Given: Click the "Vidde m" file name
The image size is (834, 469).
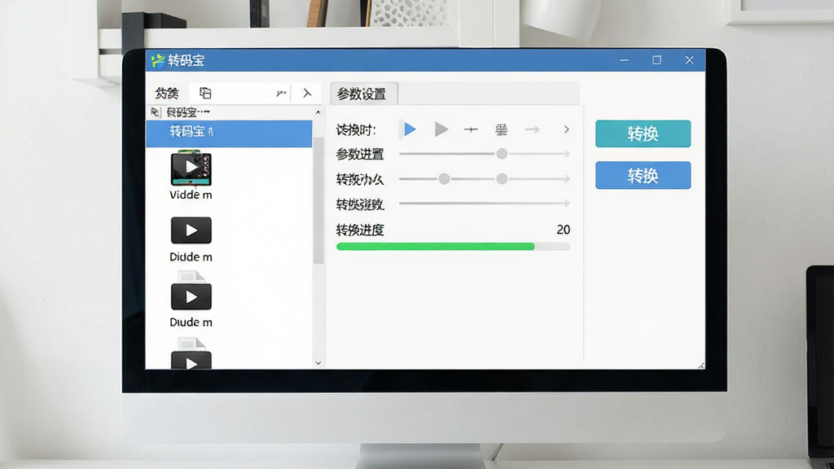Looking at the screenshot, I should pos(191,195).
